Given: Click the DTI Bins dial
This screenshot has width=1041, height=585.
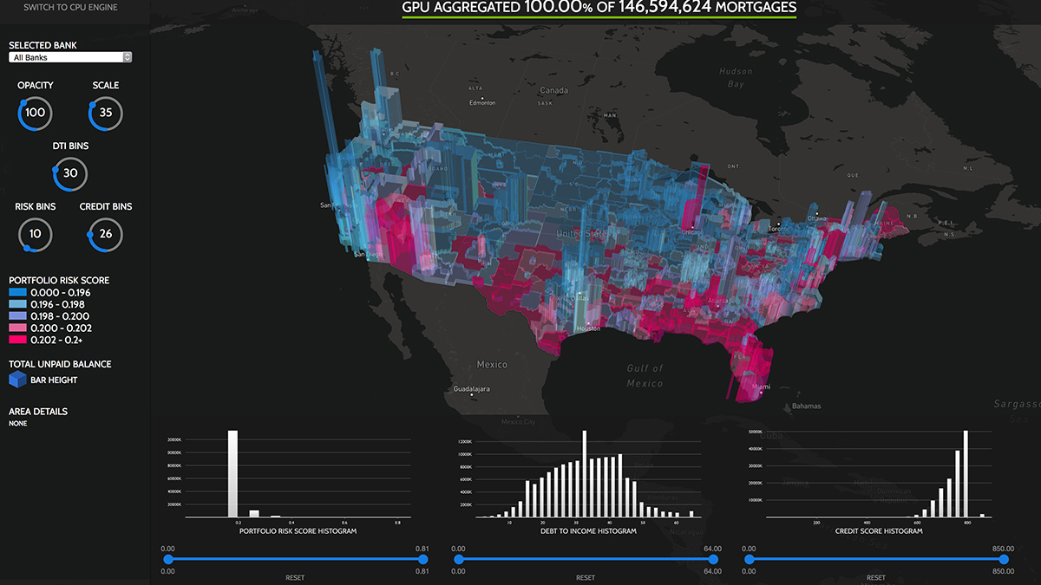Looking at the screenshot, I should click(x=70, y=173).
